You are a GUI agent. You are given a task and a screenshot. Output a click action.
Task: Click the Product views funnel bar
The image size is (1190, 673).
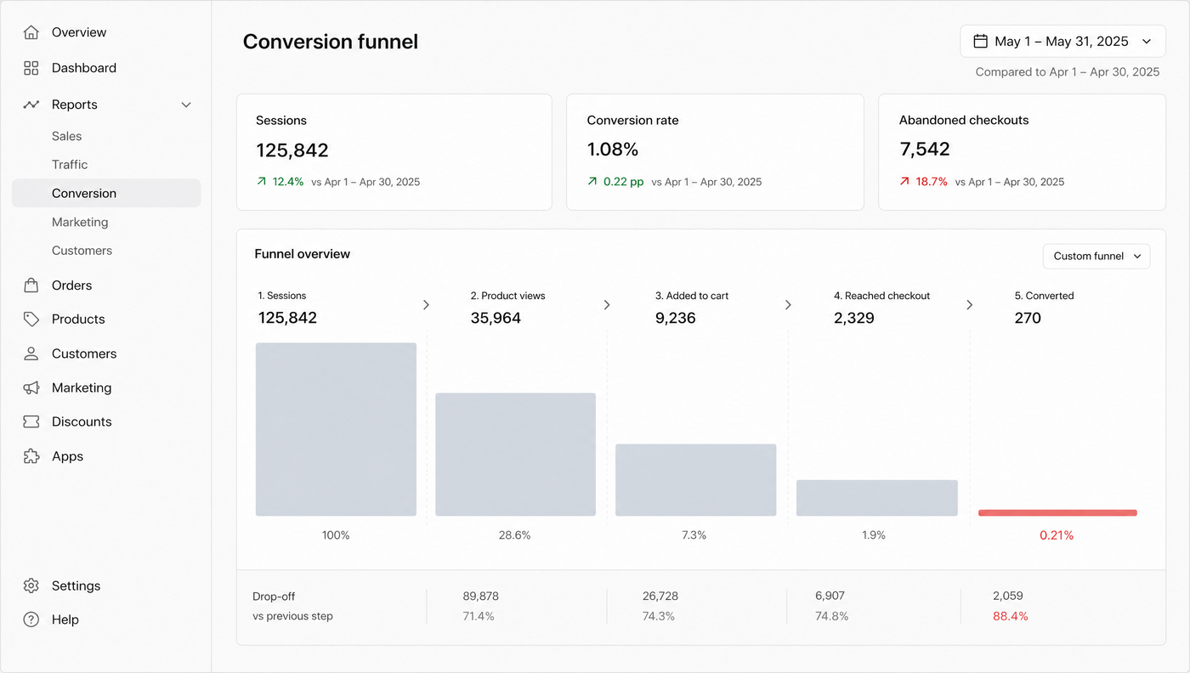[516, 455]
